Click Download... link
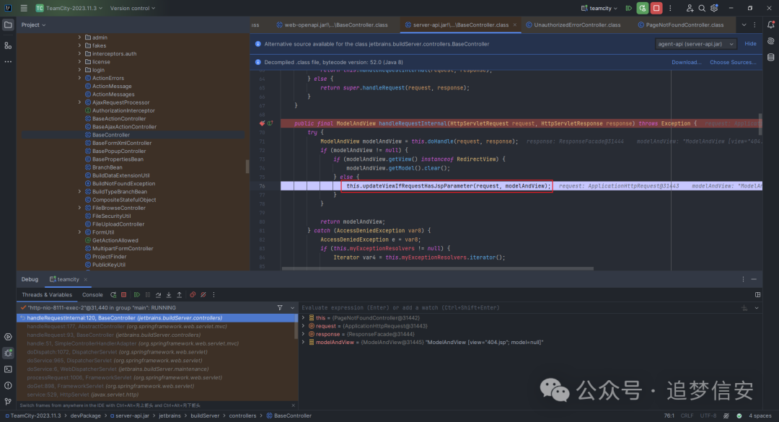 (x=686, y=62)
